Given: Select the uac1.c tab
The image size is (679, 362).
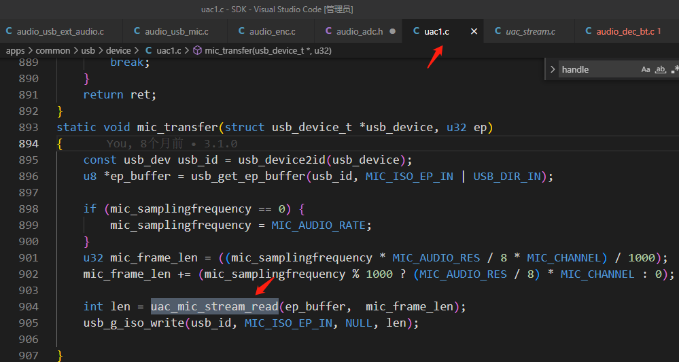Looking at the screenshot, I should 436,31.
